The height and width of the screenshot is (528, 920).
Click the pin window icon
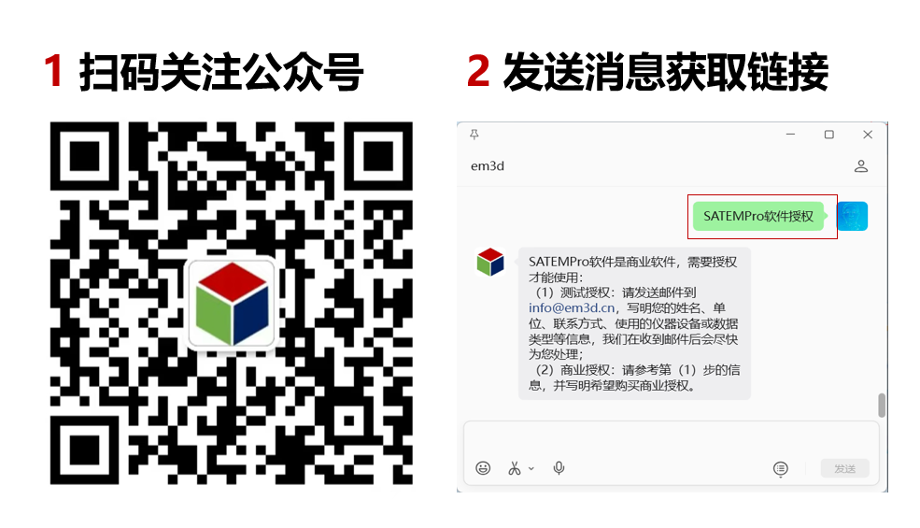(x=474, y=135)
